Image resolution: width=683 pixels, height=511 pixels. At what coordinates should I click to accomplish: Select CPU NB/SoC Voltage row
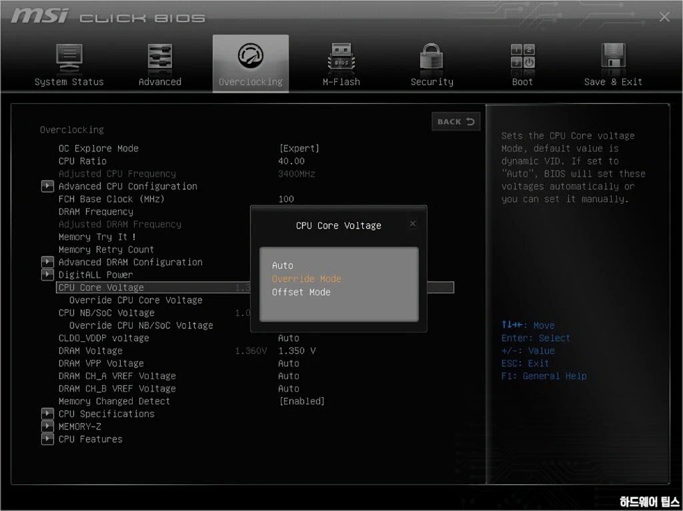tap(106, 312)
